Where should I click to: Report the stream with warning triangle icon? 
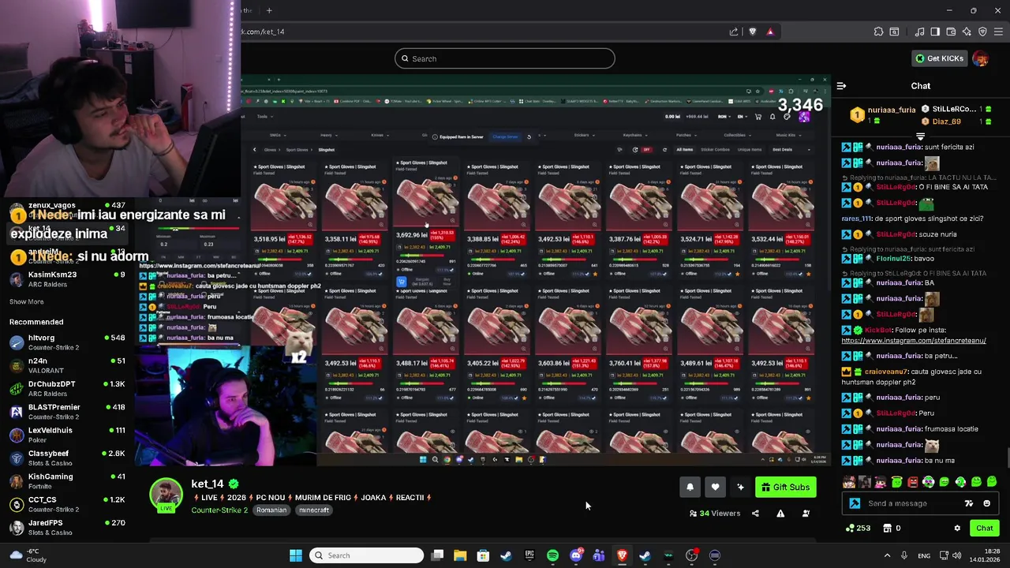pos(780,514)
